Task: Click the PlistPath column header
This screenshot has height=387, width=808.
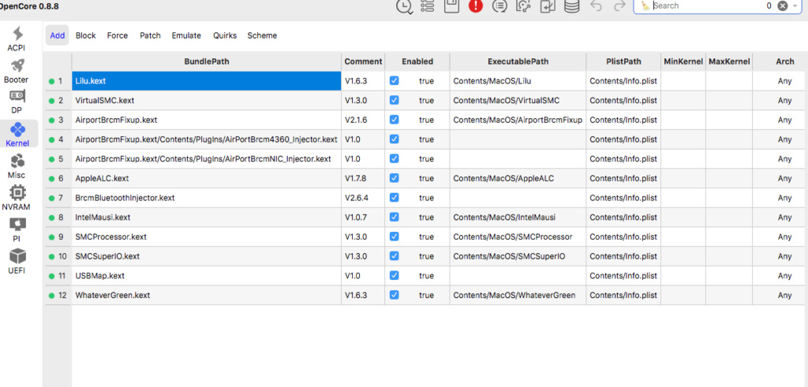Action: pyautogui.click(x=623, y=61)
